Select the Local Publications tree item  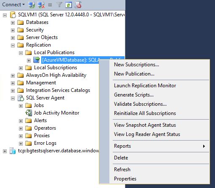tap(54, 52)
